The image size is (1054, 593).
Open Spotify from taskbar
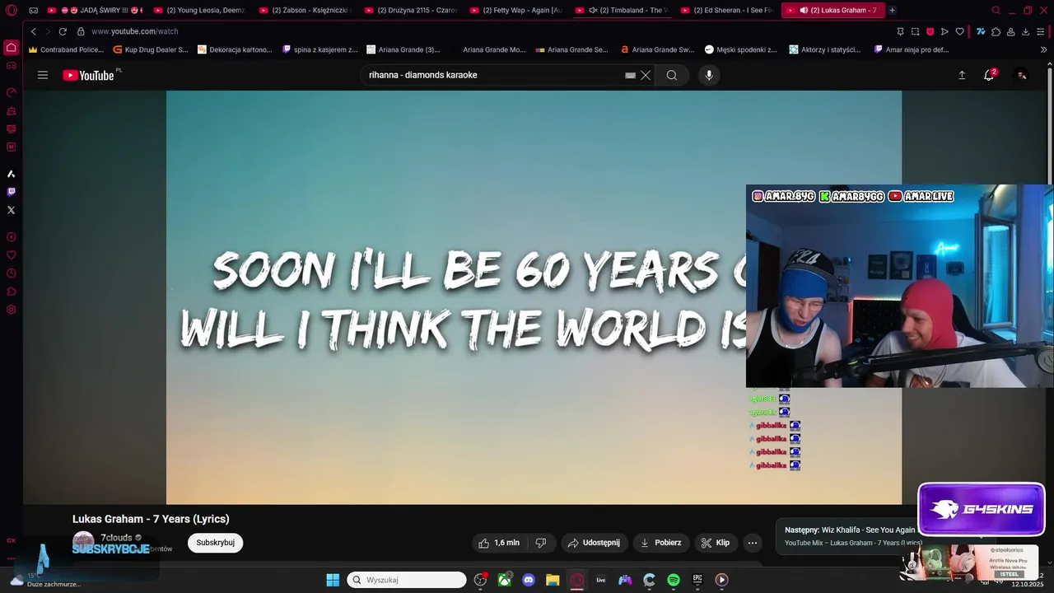[x=674, y=580]
